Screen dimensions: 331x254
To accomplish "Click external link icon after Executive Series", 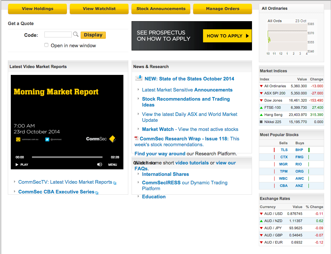I will (x=97, y=193).
